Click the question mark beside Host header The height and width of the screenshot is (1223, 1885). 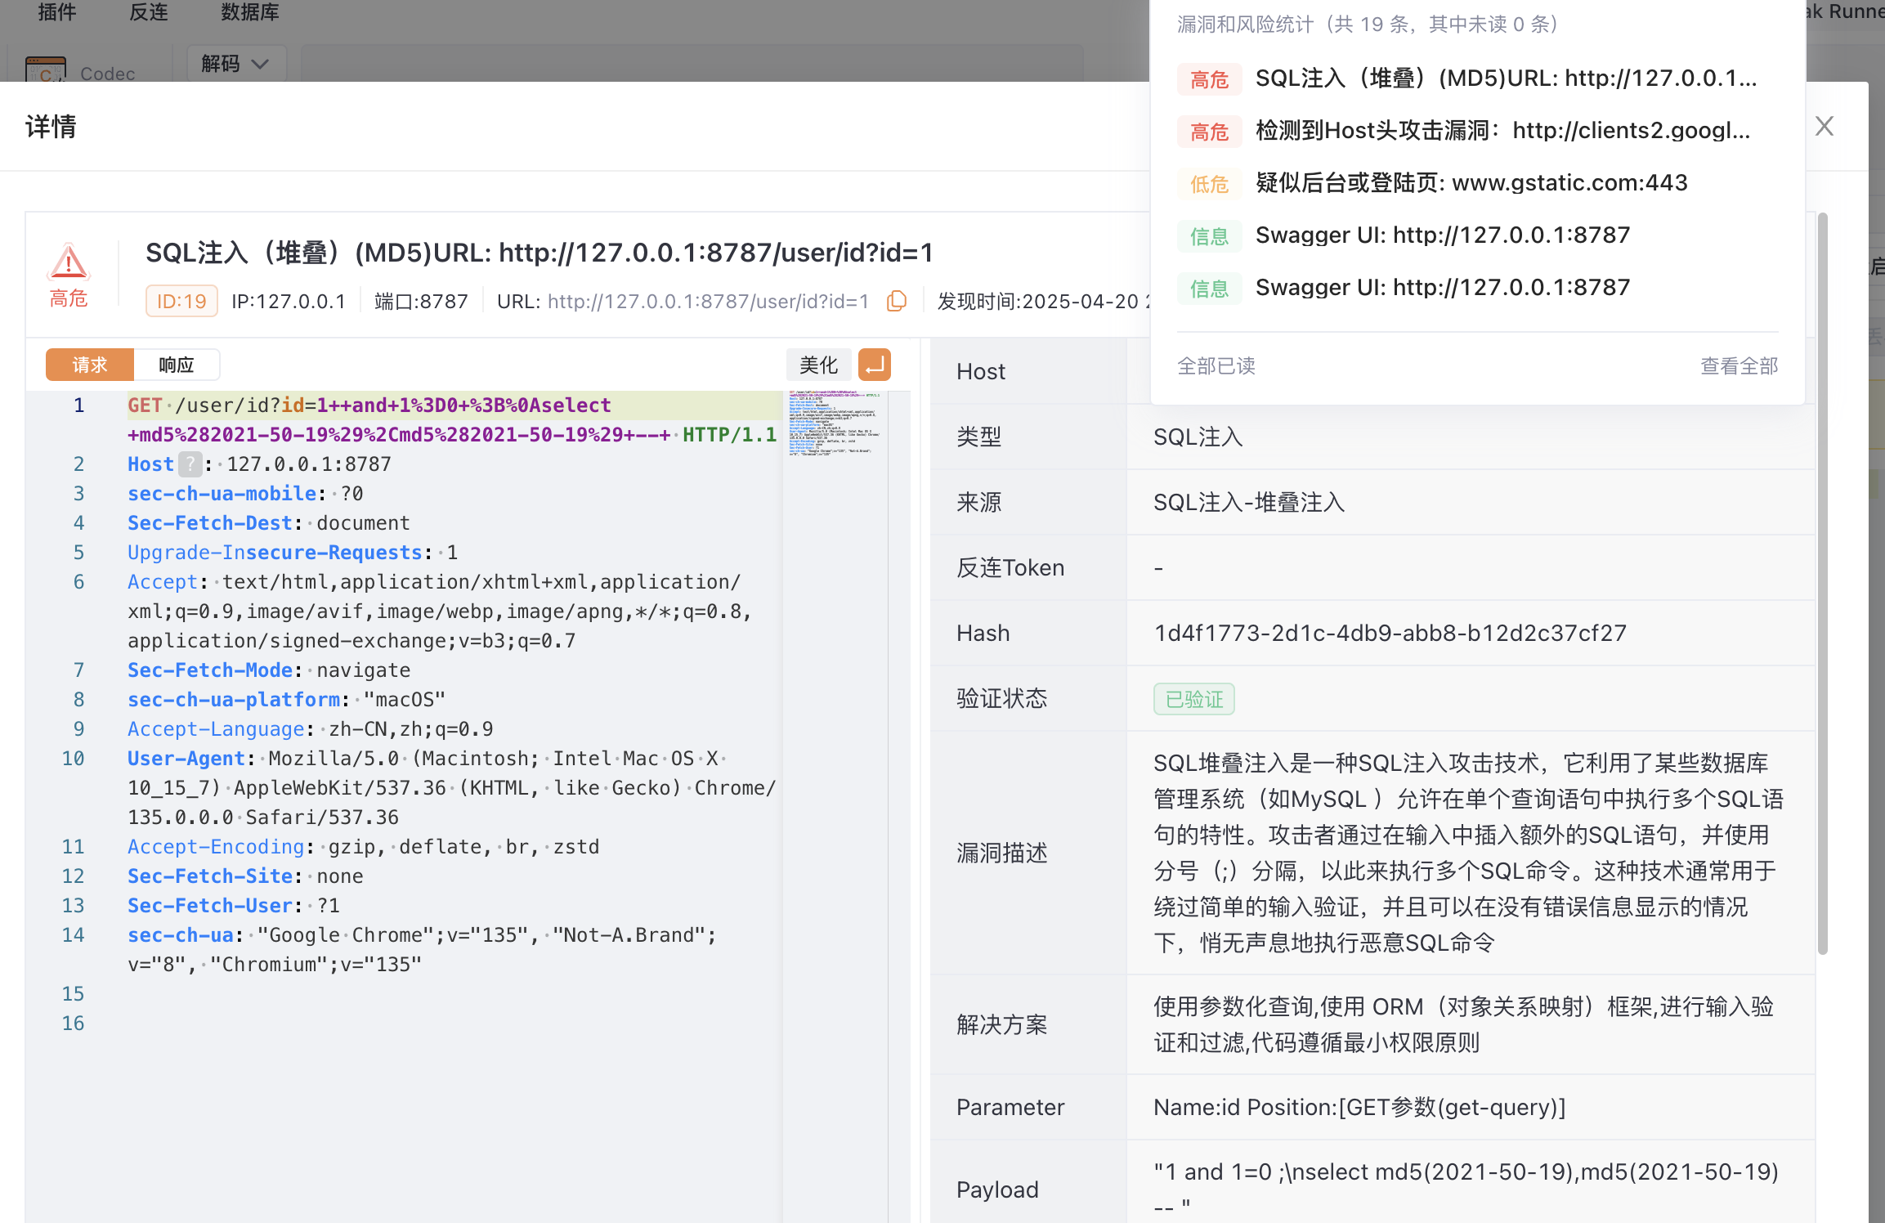click(190, 464)
